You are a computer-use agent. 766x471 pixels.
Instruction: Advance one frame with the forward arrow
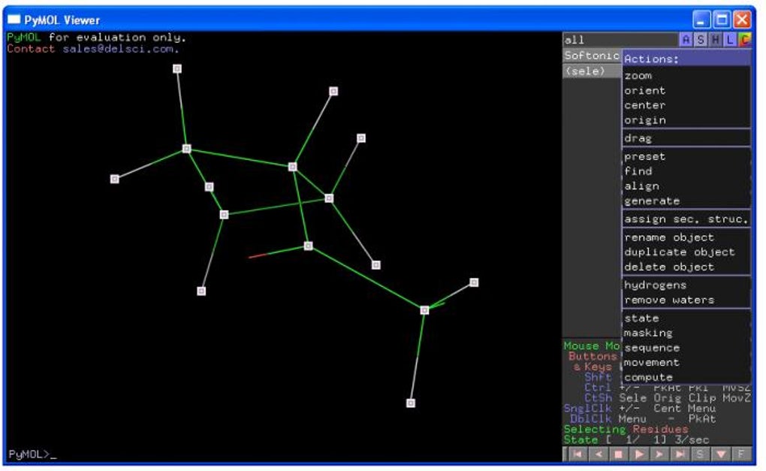(659, 454)
